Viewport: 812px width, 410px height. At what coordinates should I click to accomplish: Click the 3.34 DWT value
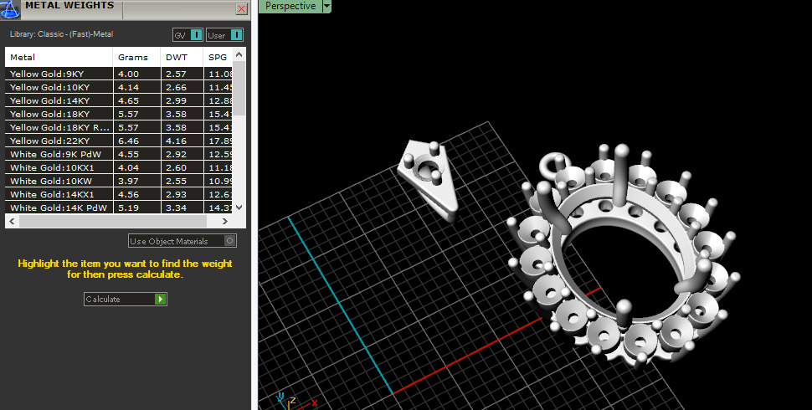tap(176, 208)
